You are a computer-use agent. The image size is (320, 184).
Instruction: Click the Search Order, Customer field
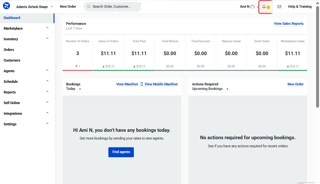(112, 6)
